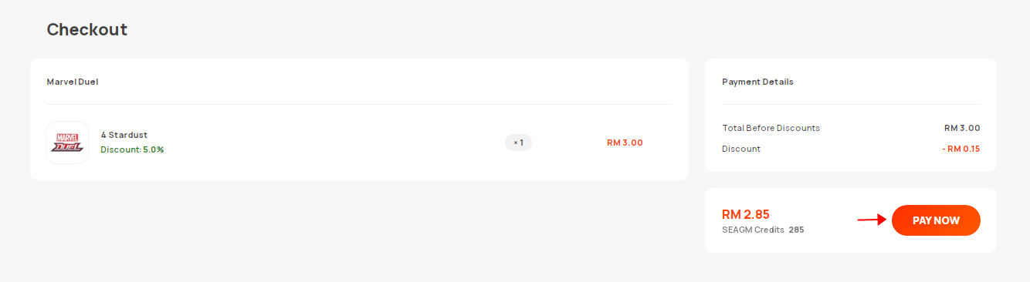Click the - RM 0.15 discount amount

[x=961, y=149]
